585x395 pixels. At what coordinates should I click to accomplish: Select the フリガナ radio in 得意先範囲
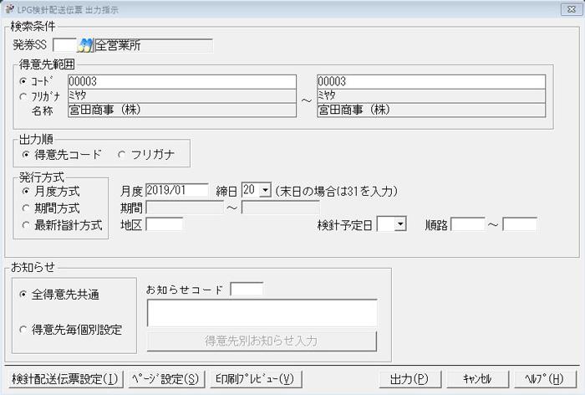pos(23,96)
